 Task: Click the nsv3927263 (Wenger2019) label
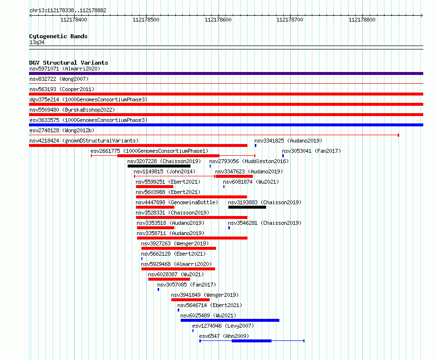pos(175,243)
